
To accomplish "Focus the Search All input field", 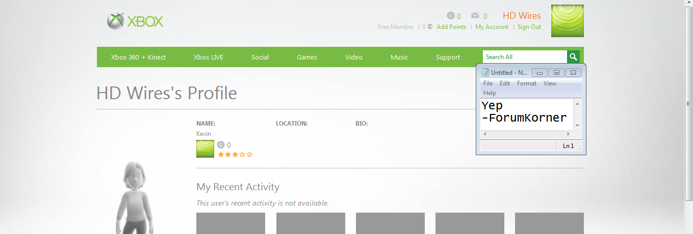I will (x=525, y=57).
